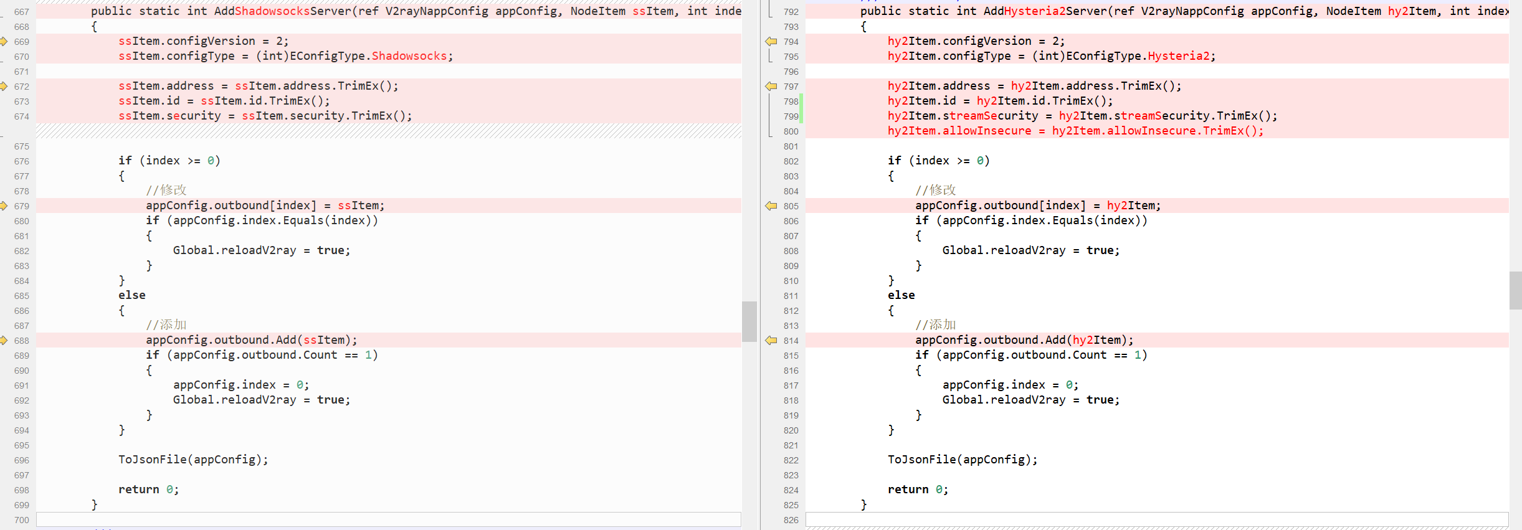
Task: Click ToJsonFile(appConfig) in the left pane
Action: click(193, 460)
